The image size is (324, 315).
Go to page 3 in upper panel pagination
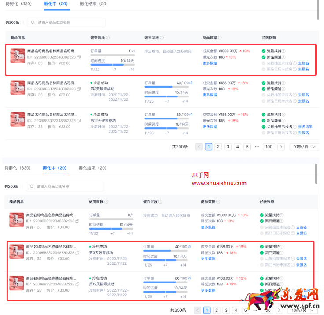tap(228, 147)
